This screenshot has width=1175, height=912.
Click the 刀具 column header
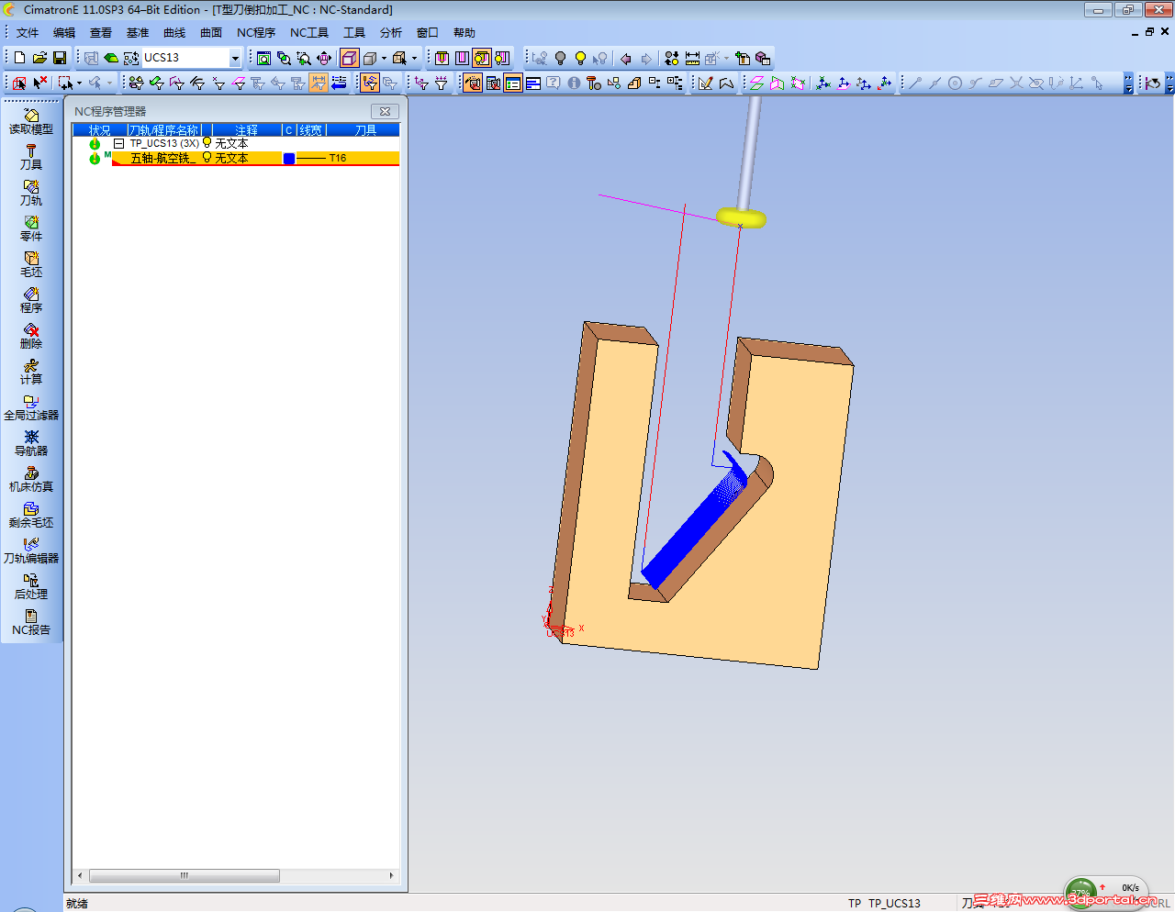365,130
